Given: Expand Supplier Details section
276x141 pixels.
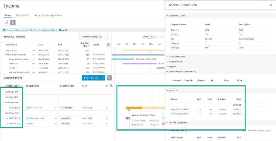Looking at the screenshot, I should pos(167,62).
